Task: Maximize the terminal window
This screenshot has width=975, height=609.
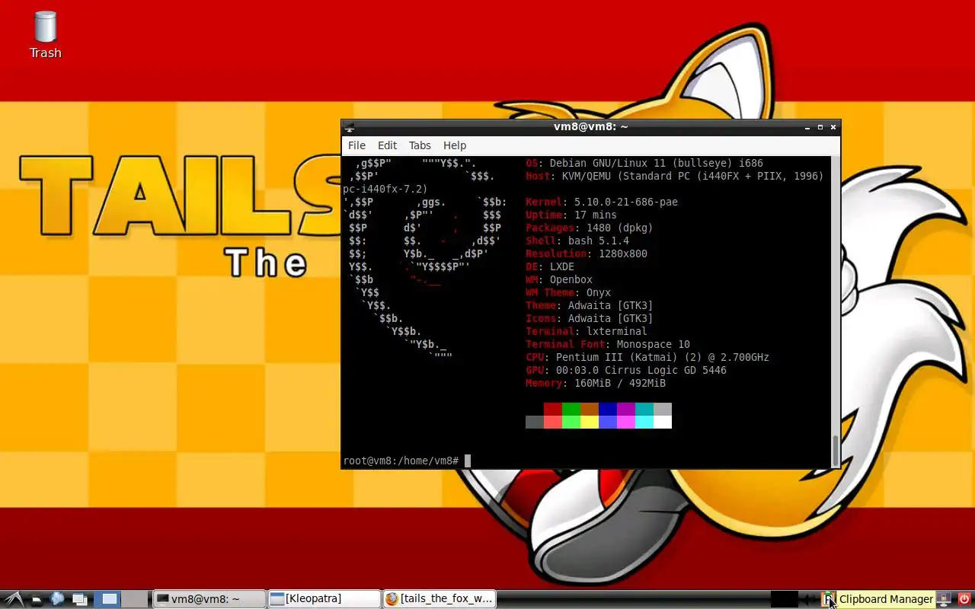Action: tap(820, 127)
